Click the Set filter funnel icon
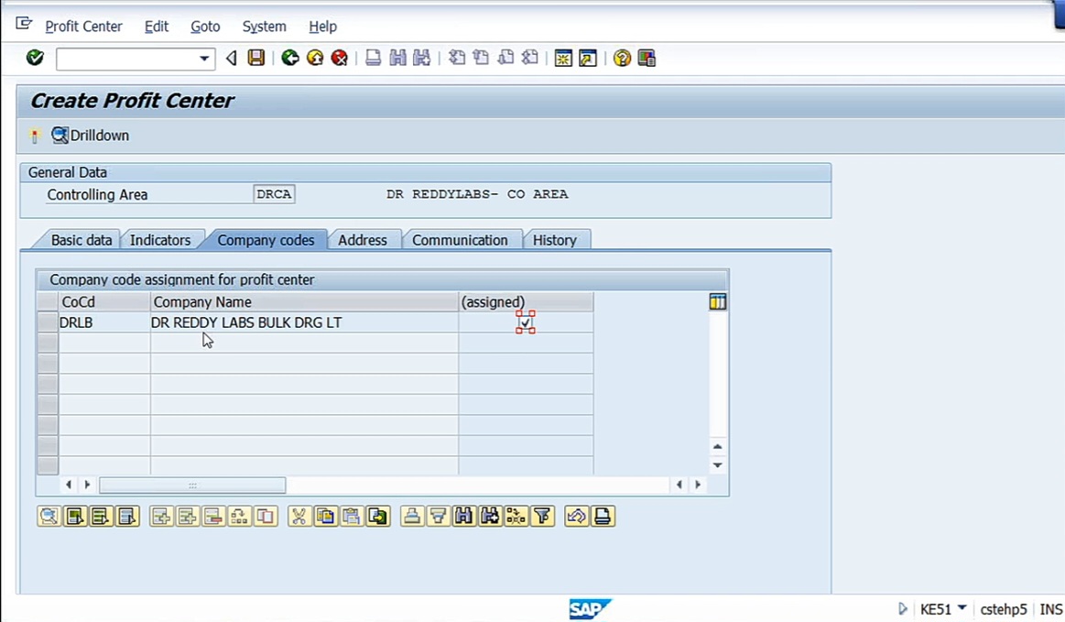Viewport: 1065px width, 622px height. (x=543, y=517)
